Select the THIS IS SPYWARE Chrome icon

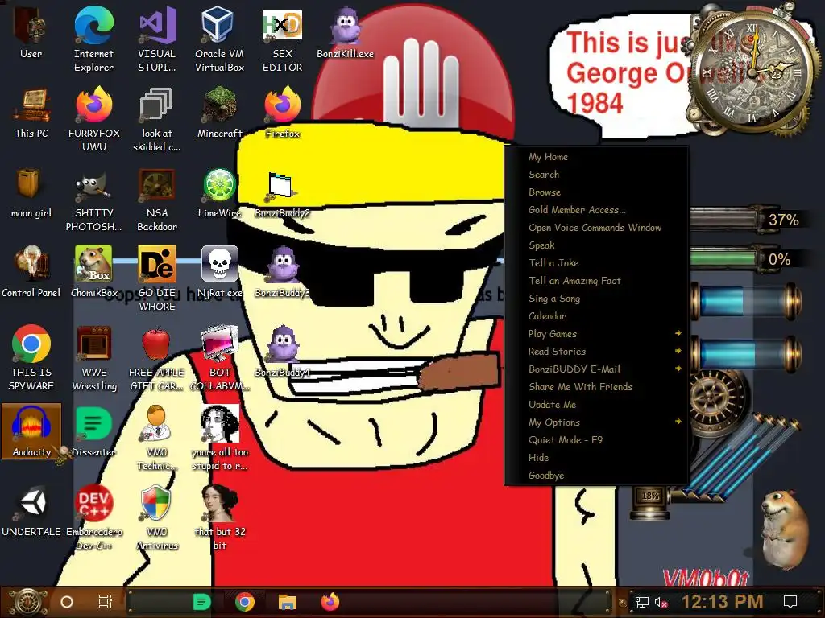[x=31, y=358]
